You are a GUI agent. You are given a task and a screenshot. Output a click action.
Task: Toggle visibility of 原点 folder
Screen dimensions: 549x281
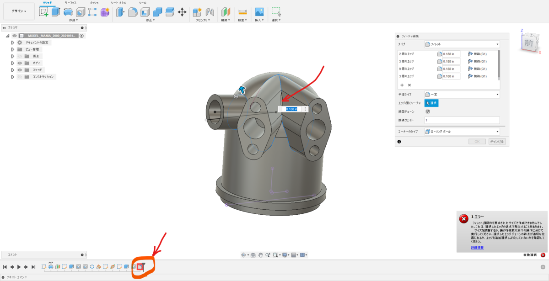click(20, 56)
